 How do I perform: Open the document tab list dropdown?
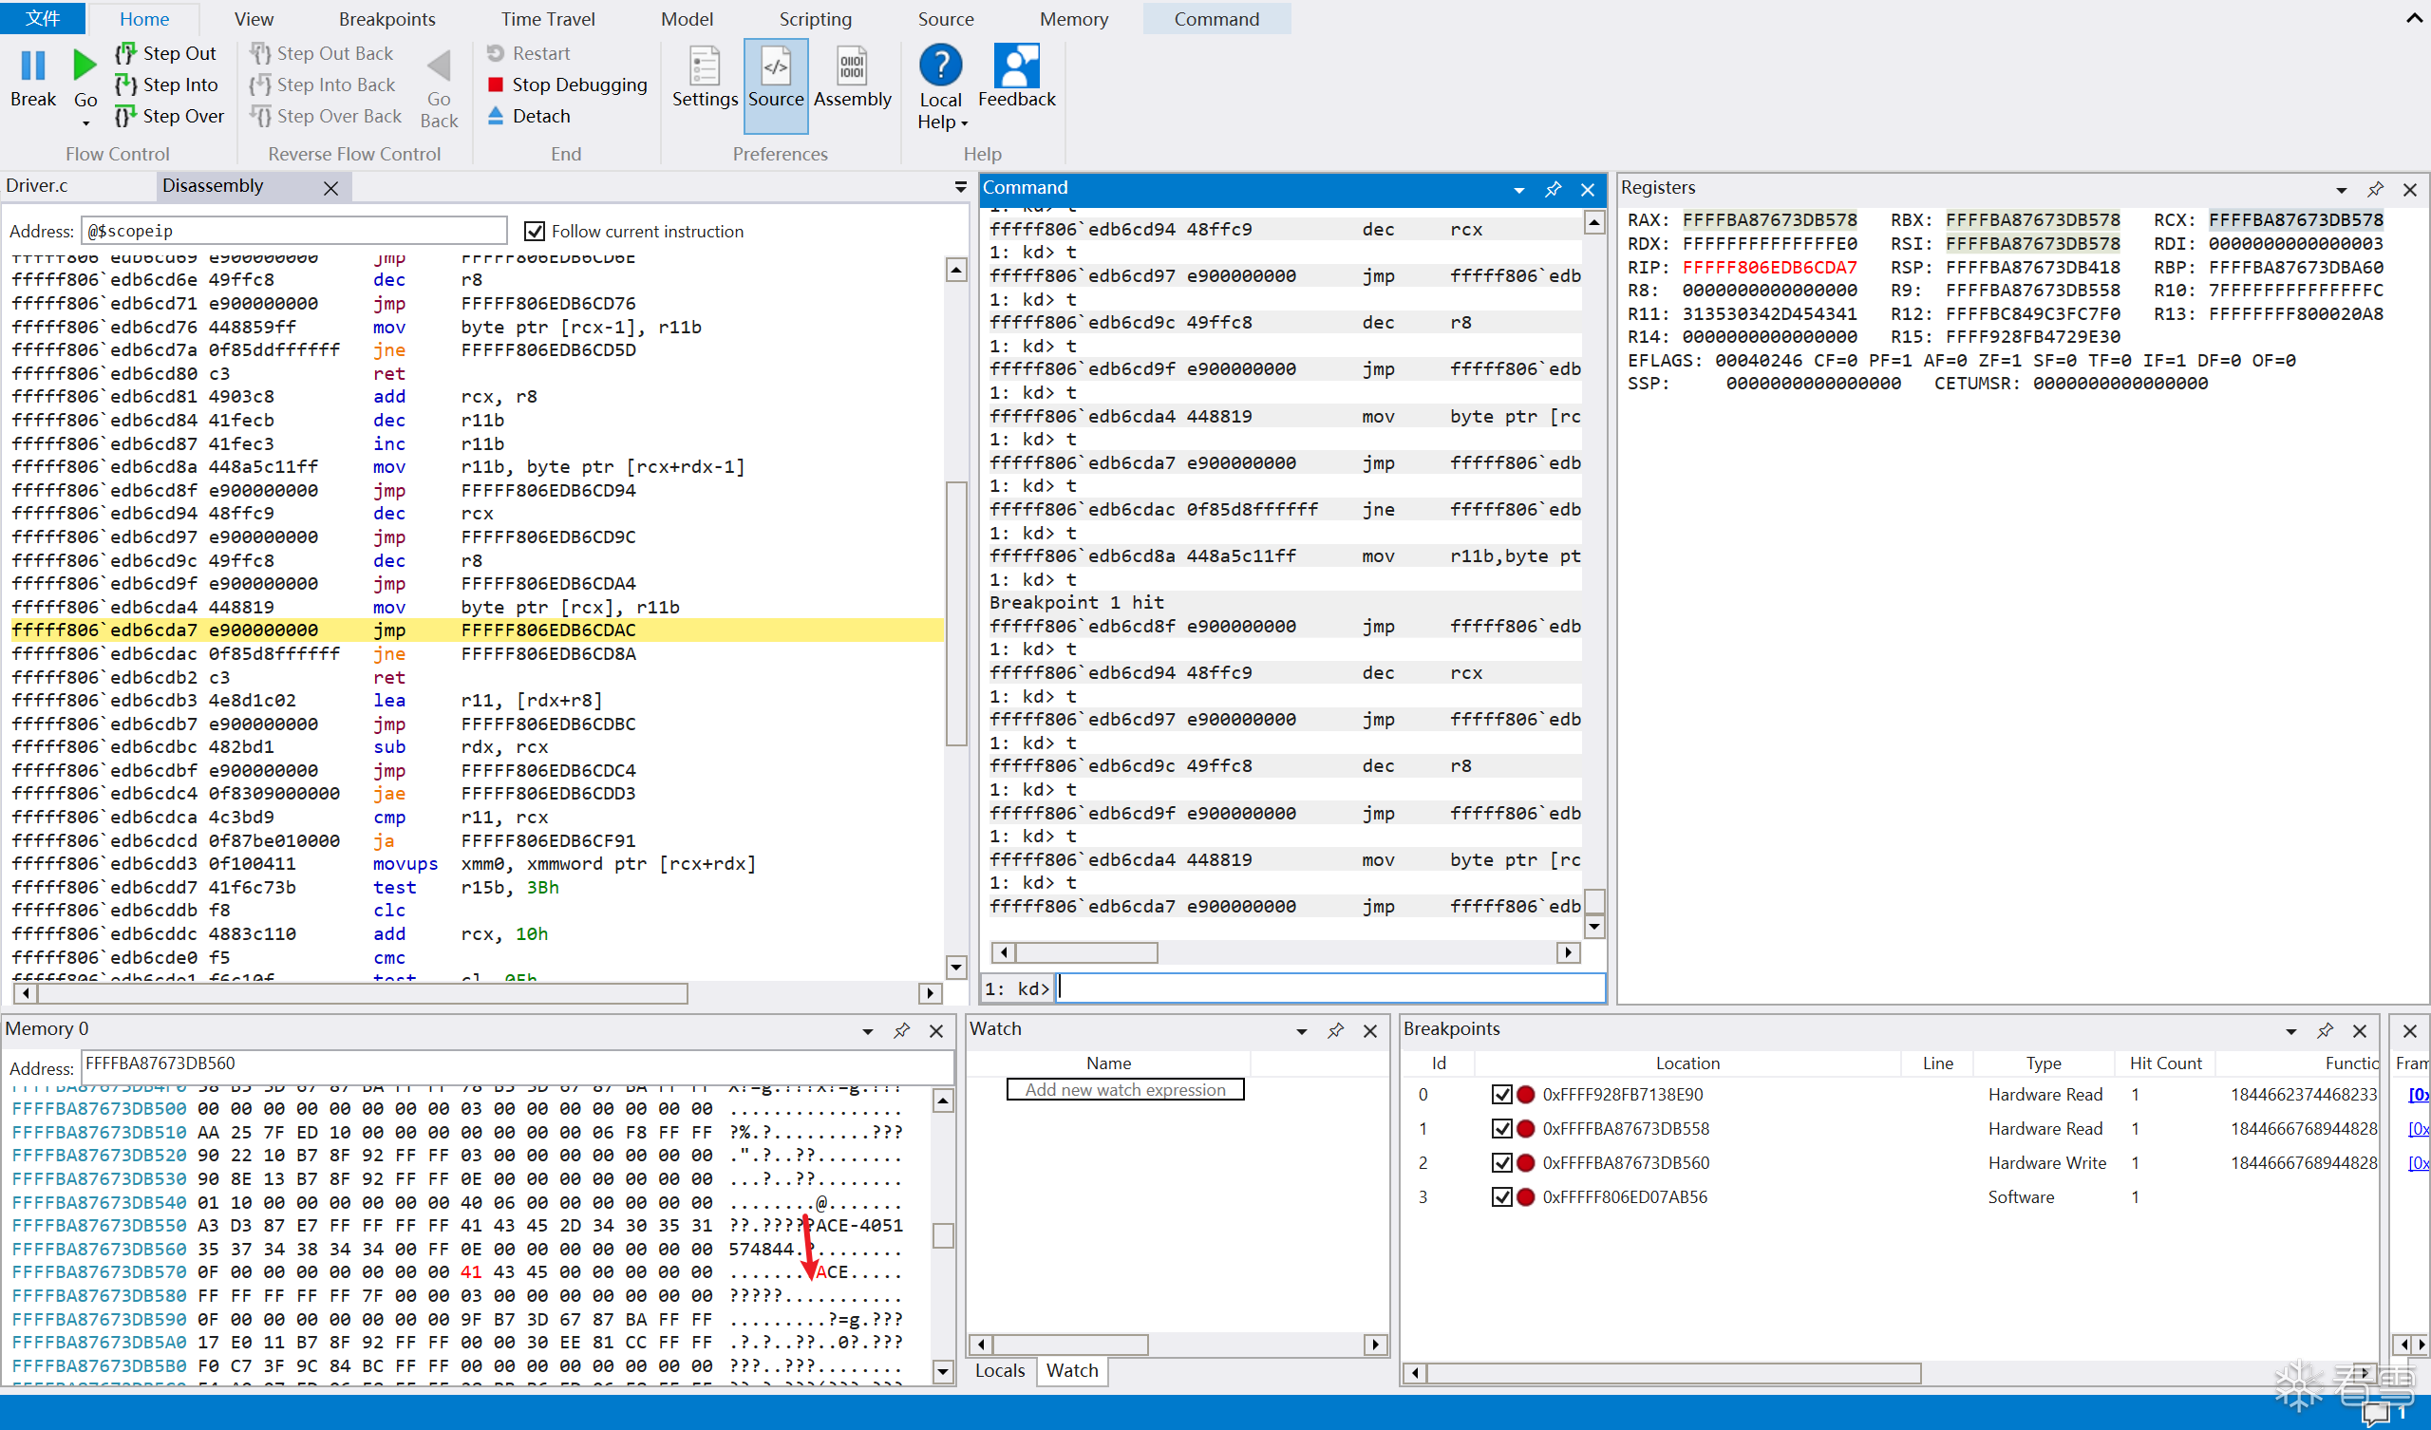[960, 187]
